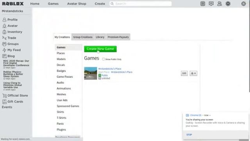
Task: Open the Events sidebar link
Action: tap(7, 107)
